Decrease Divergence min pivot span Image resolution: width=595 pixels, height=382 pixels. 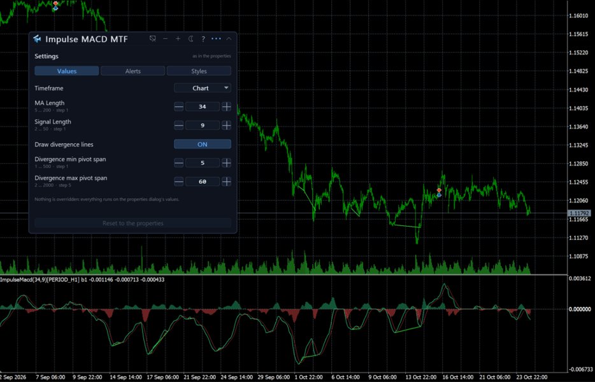click(179, 163)
